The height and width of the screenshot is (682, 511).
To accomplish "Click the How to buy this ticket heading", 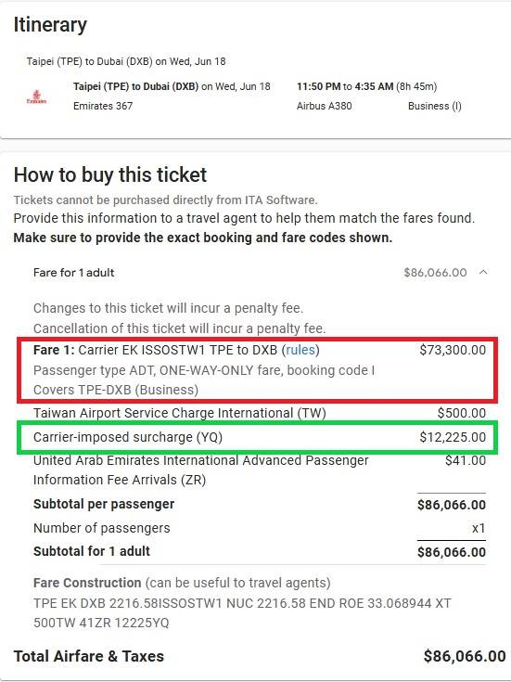I will coord(110,174).
